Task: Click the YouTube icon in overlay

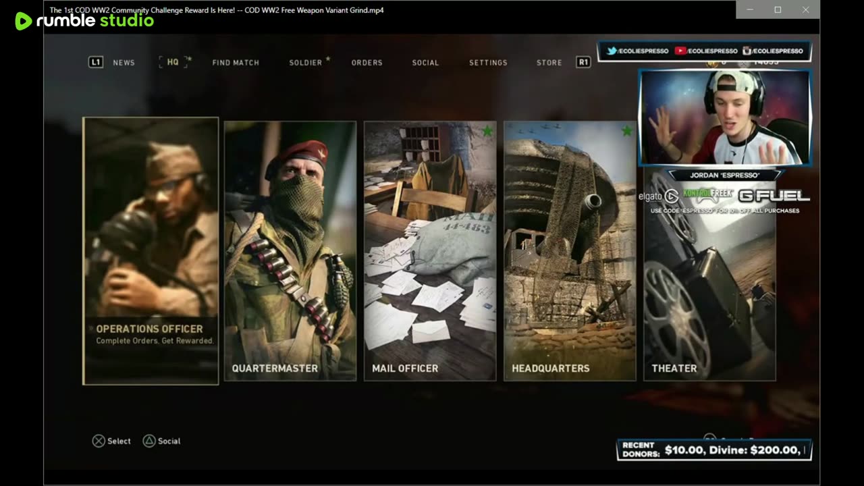Action: pyautogui.click(x=680, y=51)
